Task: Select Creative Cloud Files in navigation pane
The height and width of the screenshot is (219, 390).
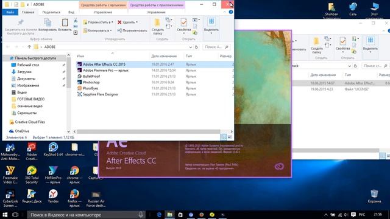Action: tap(30, 122)
